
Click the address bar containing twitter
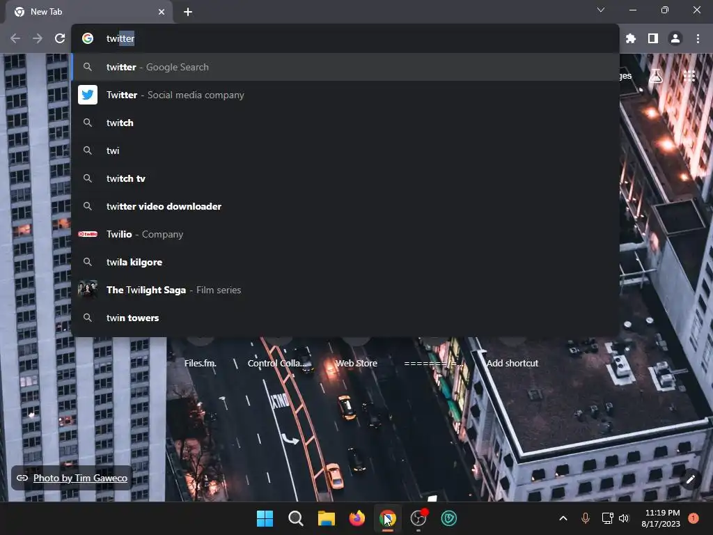tap(345, 39)
